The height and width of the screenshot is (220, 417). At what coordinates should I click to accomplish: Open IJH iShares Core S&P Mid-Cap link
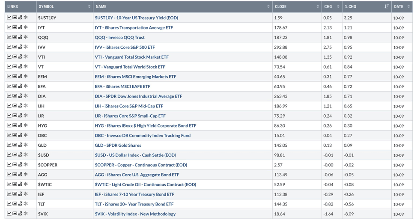point(129,106)
